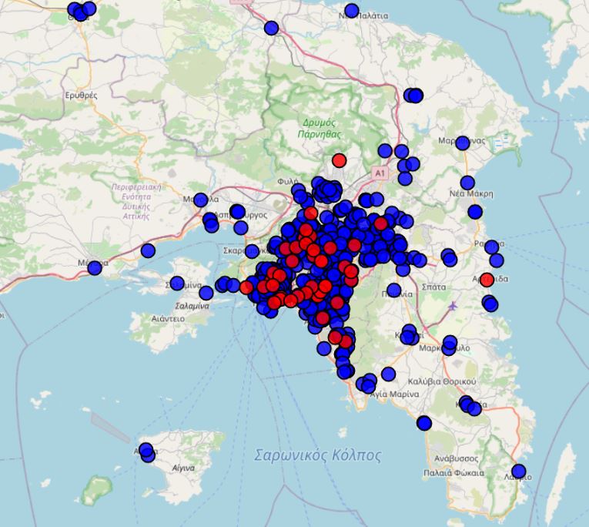Select the blue marker at Νέα Μάκρη
Image resolution: width=589 pixels, height=527 pixels.
[475, 211]
